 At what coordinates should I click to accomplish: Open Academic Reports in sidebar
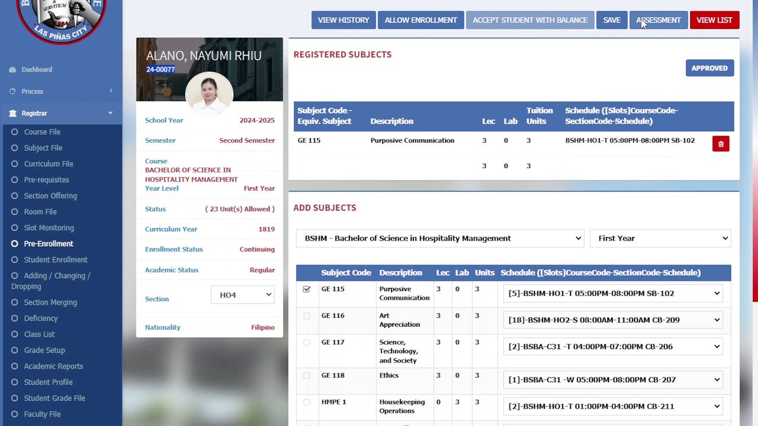point(53,366)
